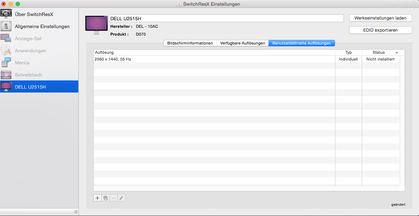Click the Werkseinstellungen laden button

[x=381, y=18]
